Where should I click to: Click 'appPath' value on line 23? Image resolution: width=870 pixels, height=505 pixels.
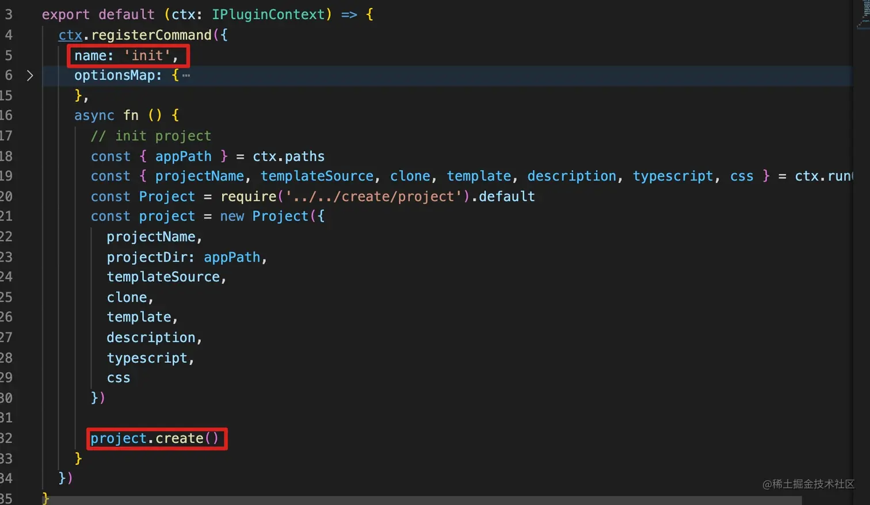(x=232, y=257)
